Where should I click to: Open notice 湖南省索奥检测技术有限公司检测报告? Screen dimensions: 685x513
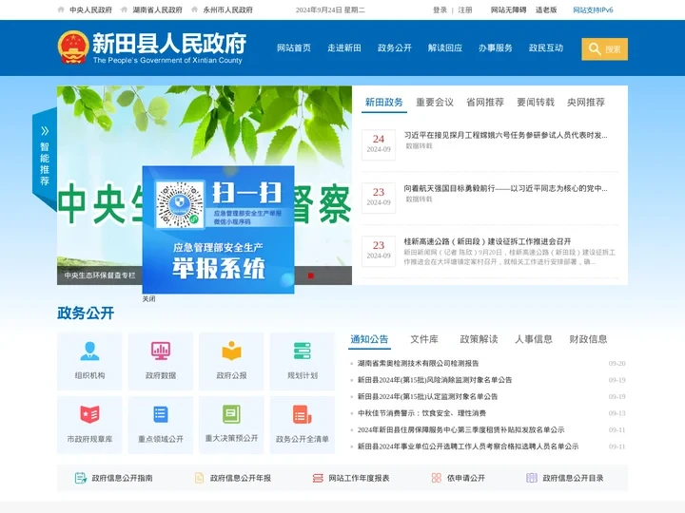[x=418, y=363]
